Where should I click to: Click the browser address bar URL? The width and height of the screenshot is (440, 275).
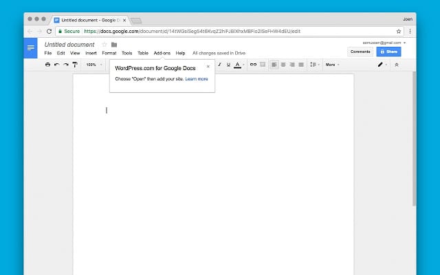pos(192,31)
